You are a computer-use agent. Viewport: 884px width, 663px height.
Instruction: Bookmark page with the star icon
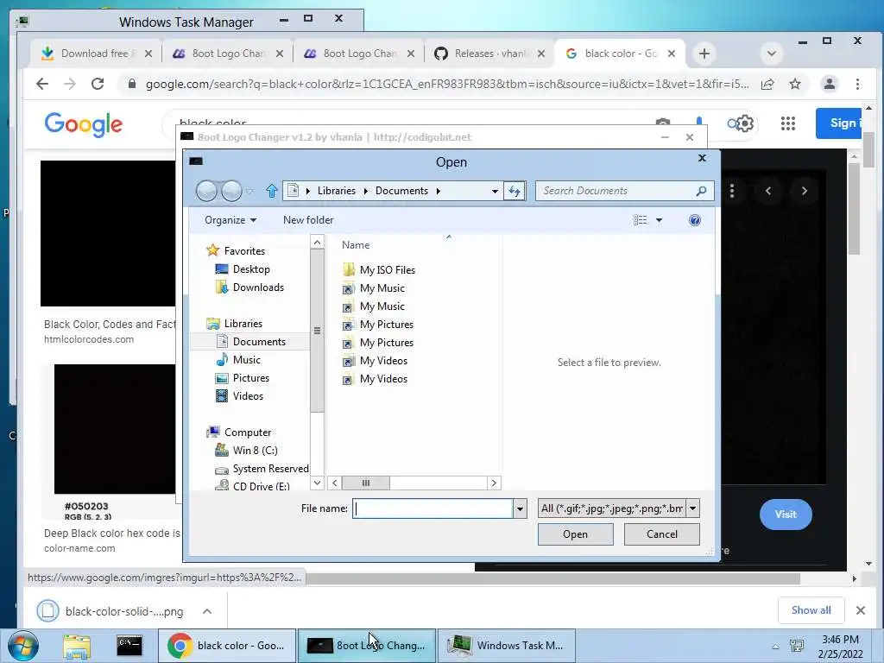(795, 84)
